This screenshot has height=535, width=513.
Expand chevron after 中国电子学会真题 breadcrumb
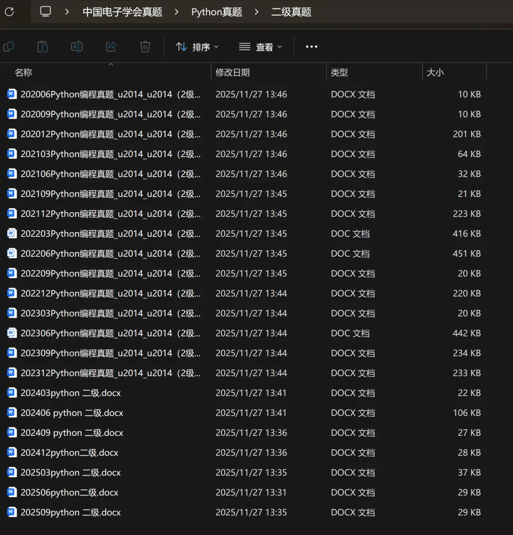click(x=176, y=12)
